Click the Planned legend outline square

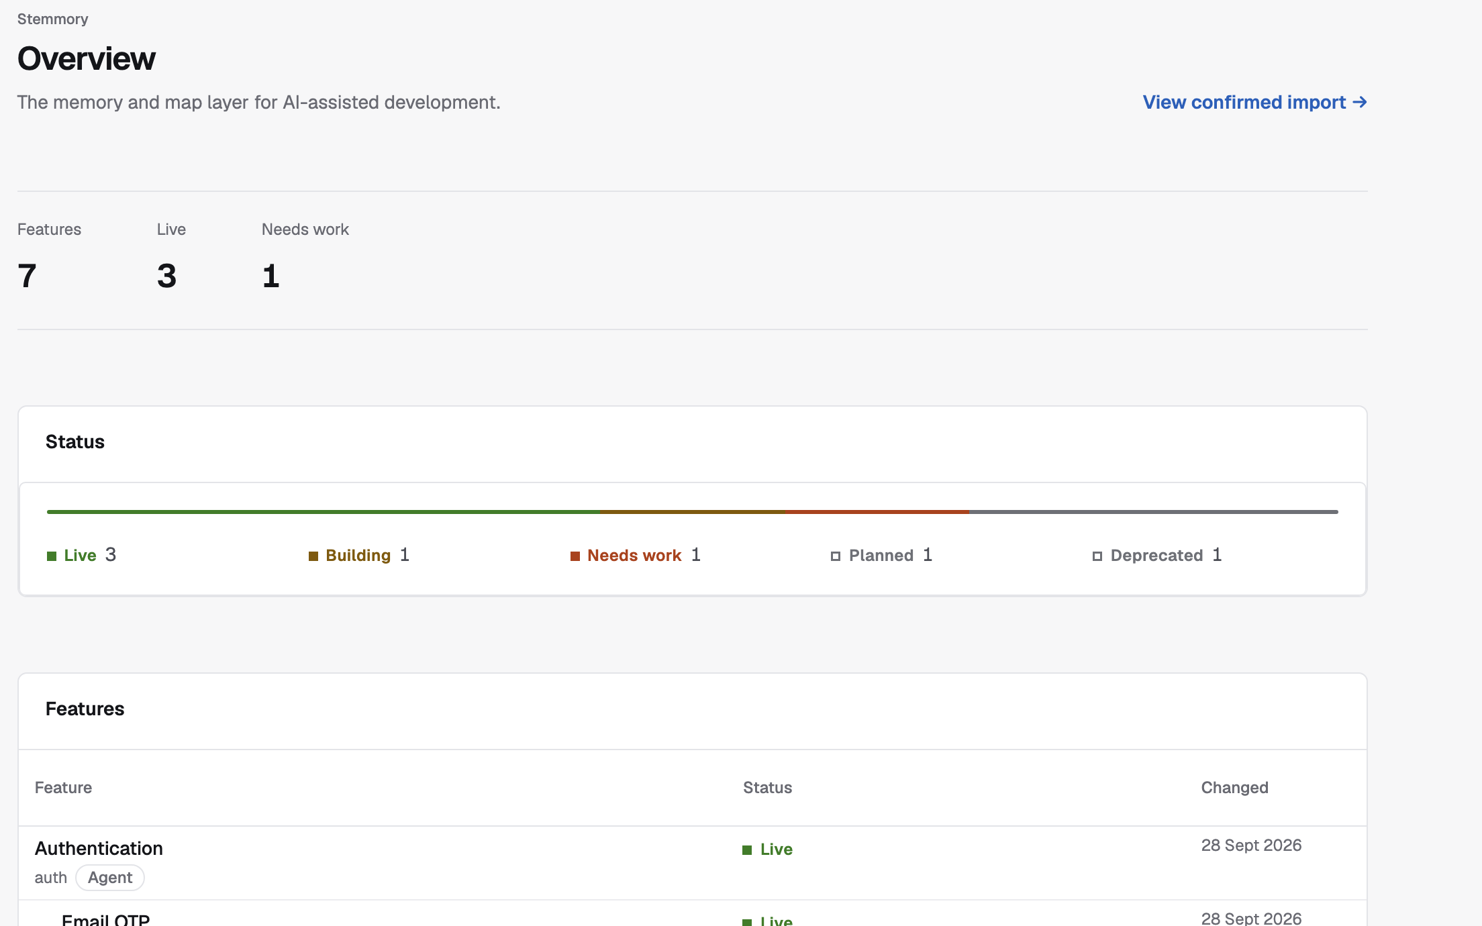tap(836, 556)
